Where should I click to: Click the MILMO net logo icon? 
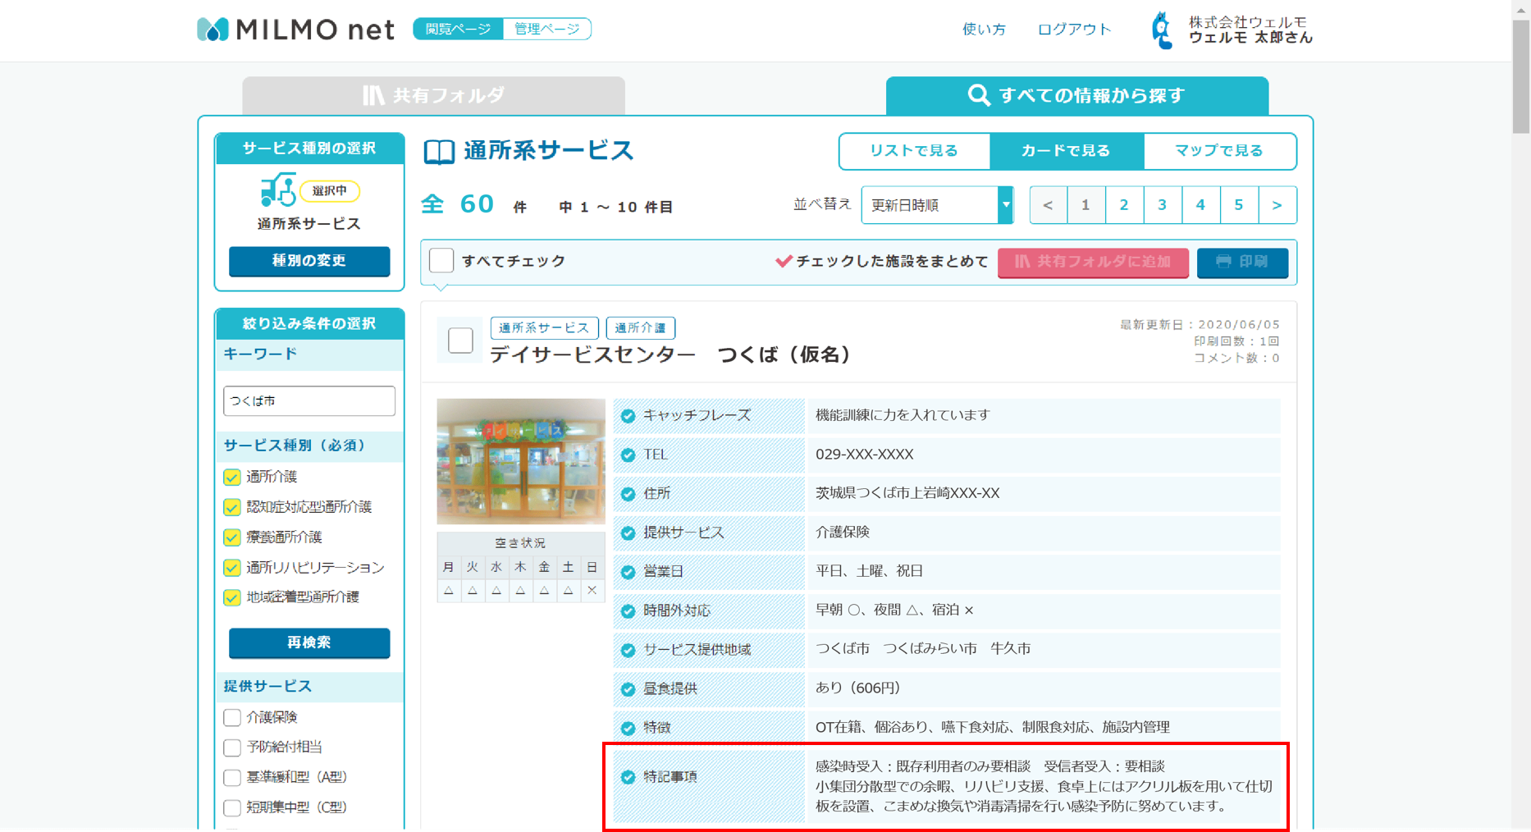[213, 30]
